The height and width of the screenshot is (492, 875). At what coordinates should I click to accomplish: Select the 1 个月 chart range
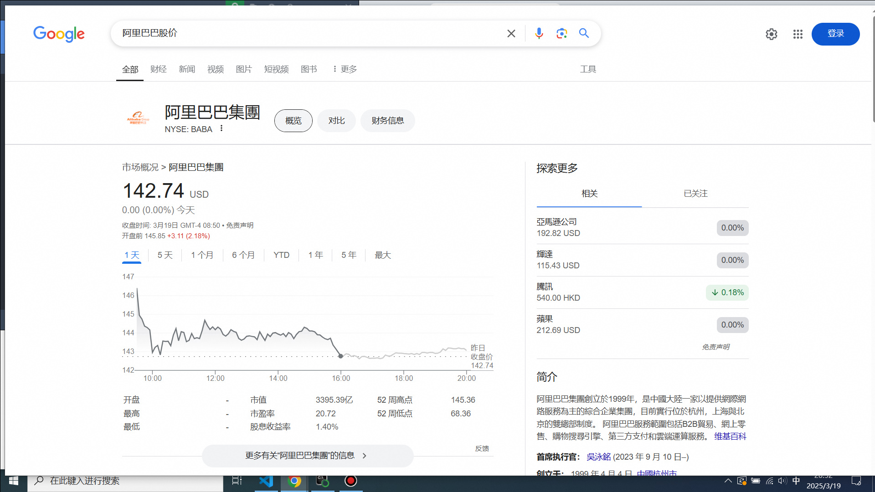[202, 255]
